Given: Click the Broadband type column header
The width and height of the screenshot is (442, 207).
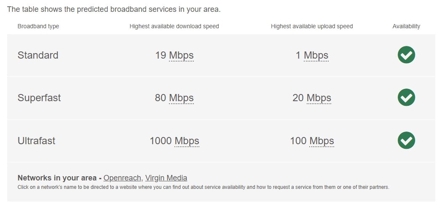Looking at the screenshot, I should click(38, 26).
